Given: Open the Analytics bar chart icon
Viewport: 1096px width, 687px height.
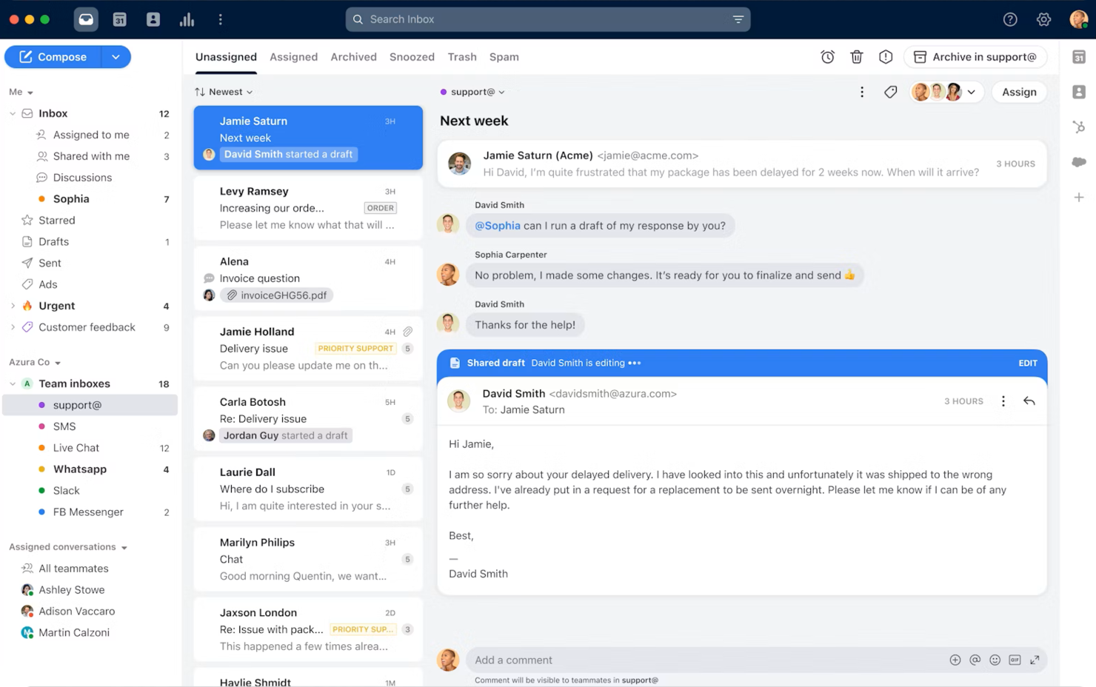Looking at the screenshot, I should pyautogui.click(x=187, y=19).
